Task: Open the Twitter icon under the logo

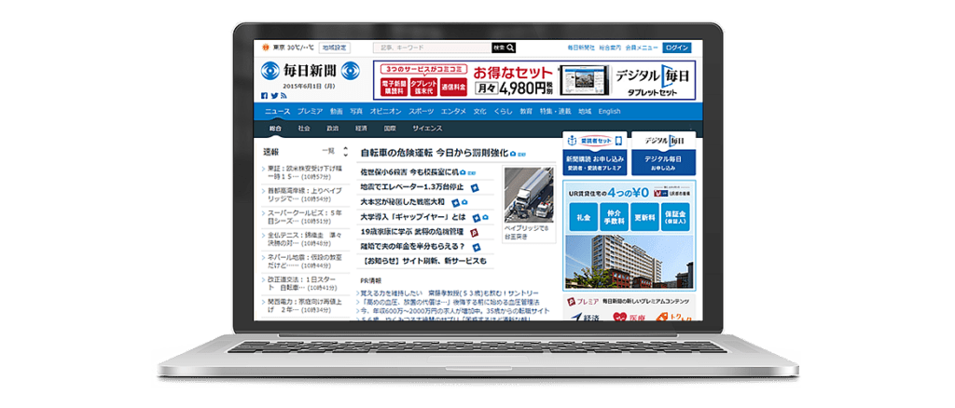Action: click(274, 95)
